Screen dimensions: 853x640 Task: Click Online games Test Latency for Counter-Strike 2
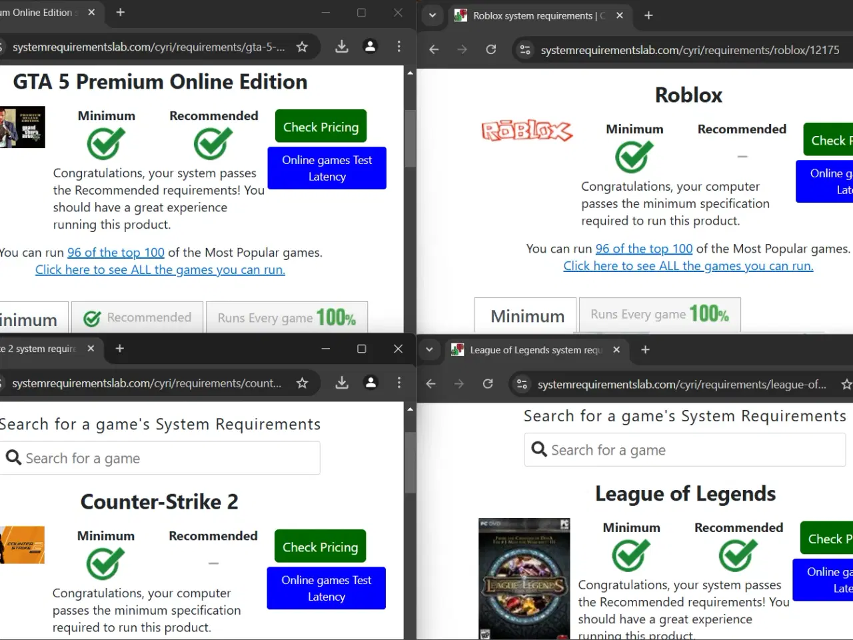coord(327,588)
